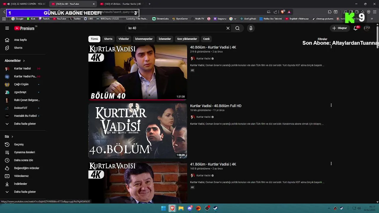Click the share icon in the address bar
379x213 pixels.
(x=275, y=12)
